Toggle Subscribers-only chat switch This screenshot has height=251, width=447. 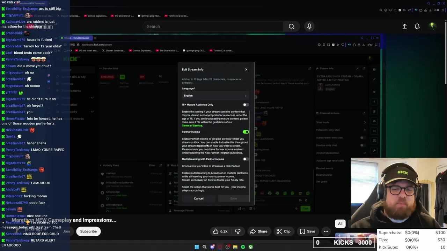(x=363, y=138)
